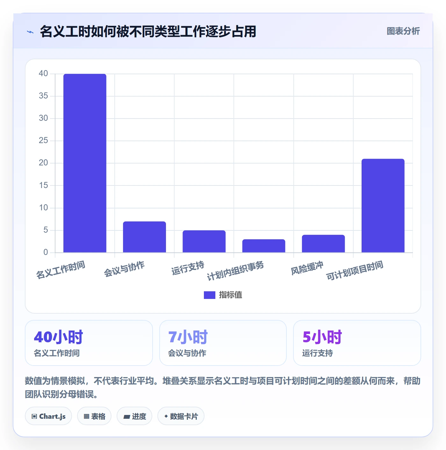The image size is (446, 450).
Task: Click the 会议与协作 bar in chart
Action: [x=144, y=237]
